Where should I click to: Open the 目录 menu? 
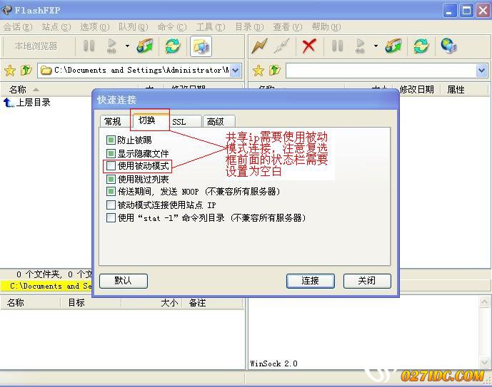coord(249,27)
